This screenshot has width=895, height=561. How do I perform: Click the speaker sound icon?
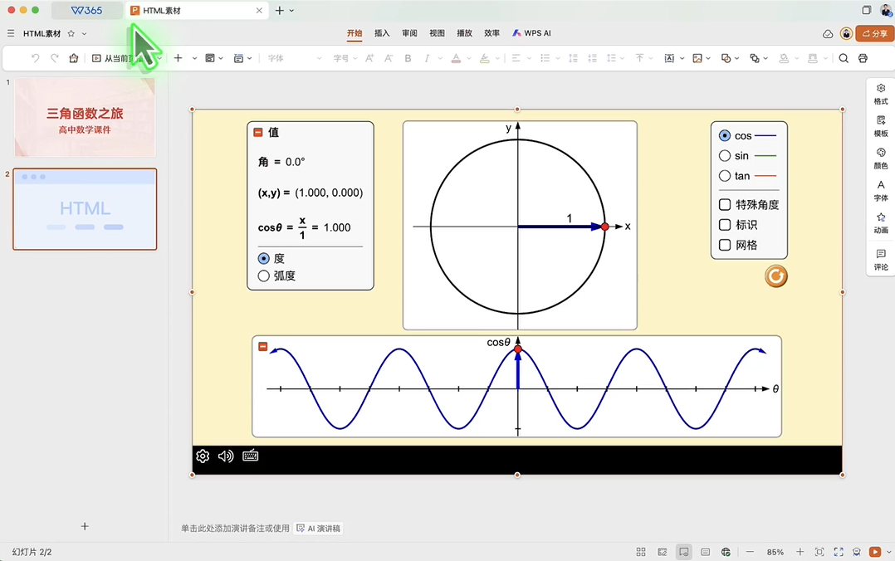tap(226, 456)
